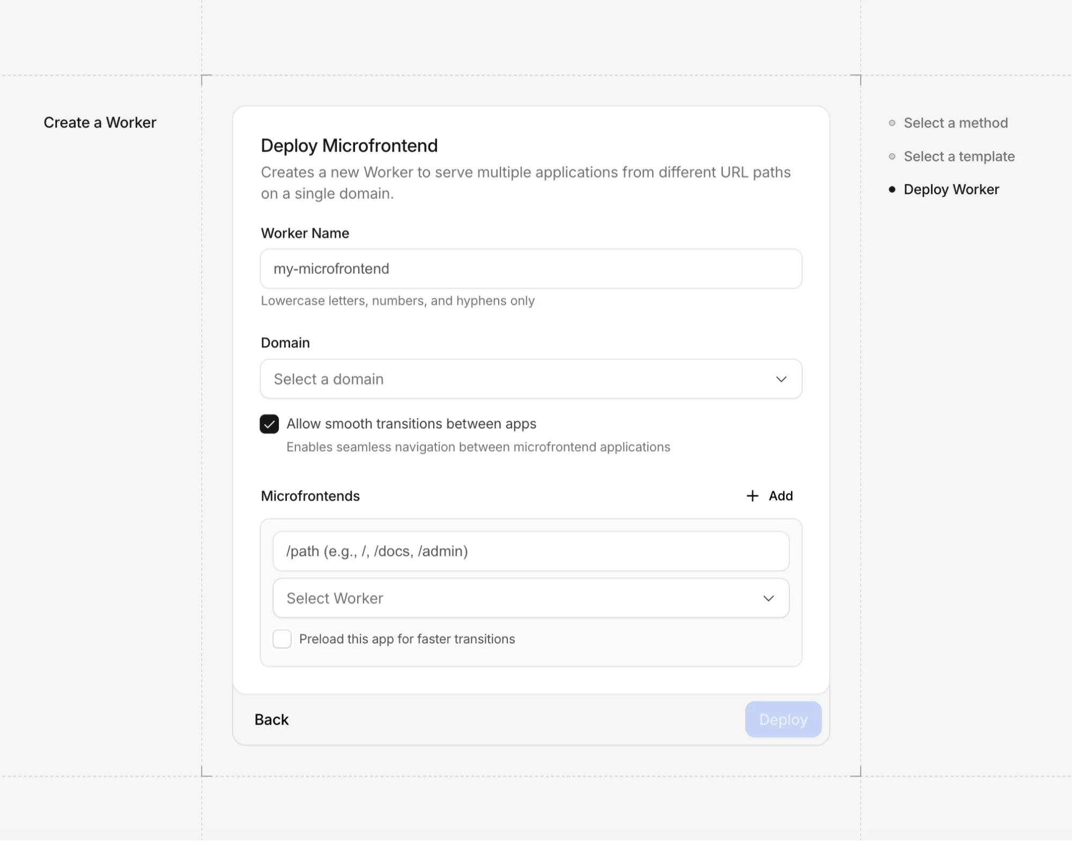This screenshot has width=1072, height=841.
Task: Click the hollow bullet beside Select a method
Action: pos(891,123)
